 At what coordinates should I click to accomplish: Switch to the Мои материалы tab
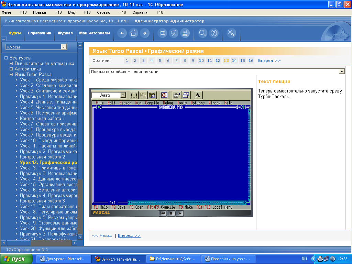[x=95, y=33]
